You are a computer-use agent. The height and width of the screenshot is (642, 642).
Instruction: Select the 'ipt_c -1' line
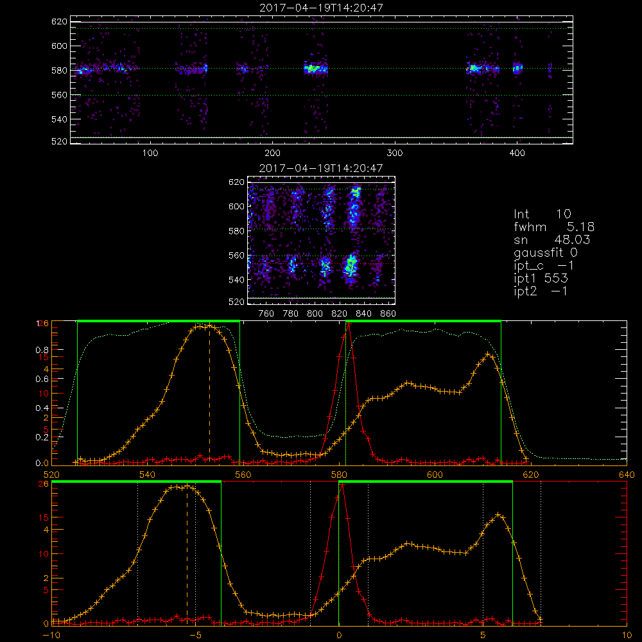[544, 266]
